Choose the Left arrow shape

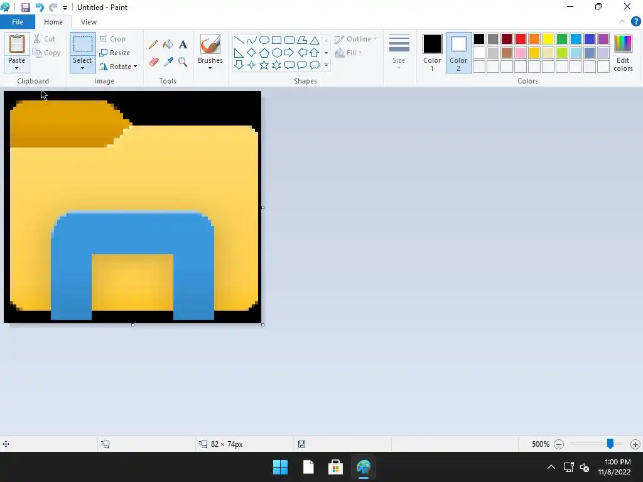pyautogui.click(x=302, y=53)
